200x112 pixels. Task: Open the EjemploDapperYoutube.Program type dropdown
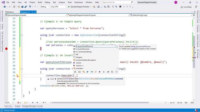pos(98,15)
